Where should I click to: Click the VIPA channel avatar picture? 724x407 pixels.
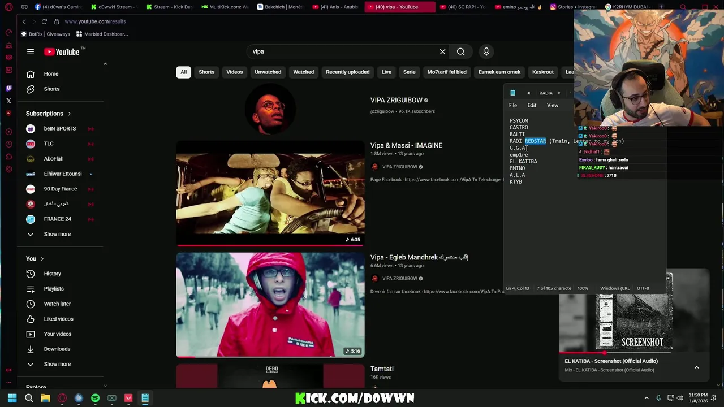(270, 109)
